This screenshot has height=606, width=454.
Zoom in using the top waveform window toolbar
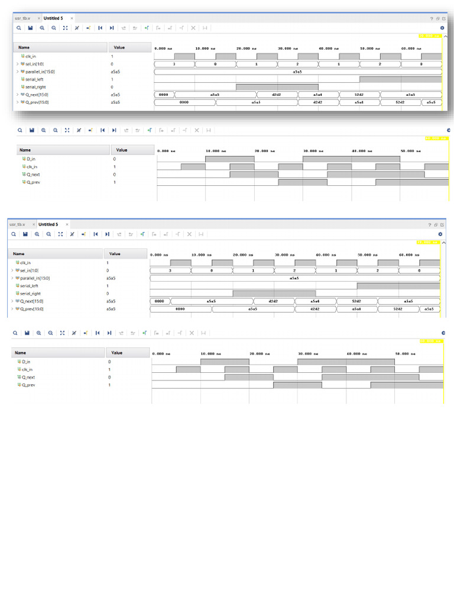tap(42, 28)
